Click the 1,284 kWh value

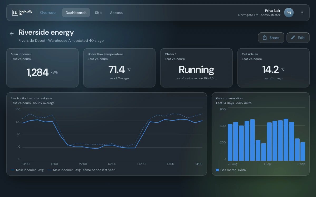[42, 72]
